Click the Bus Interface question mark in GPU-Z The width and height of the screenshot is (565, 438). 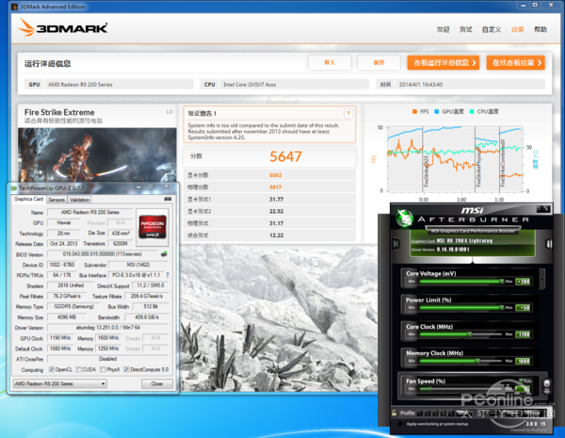(168, 275)
